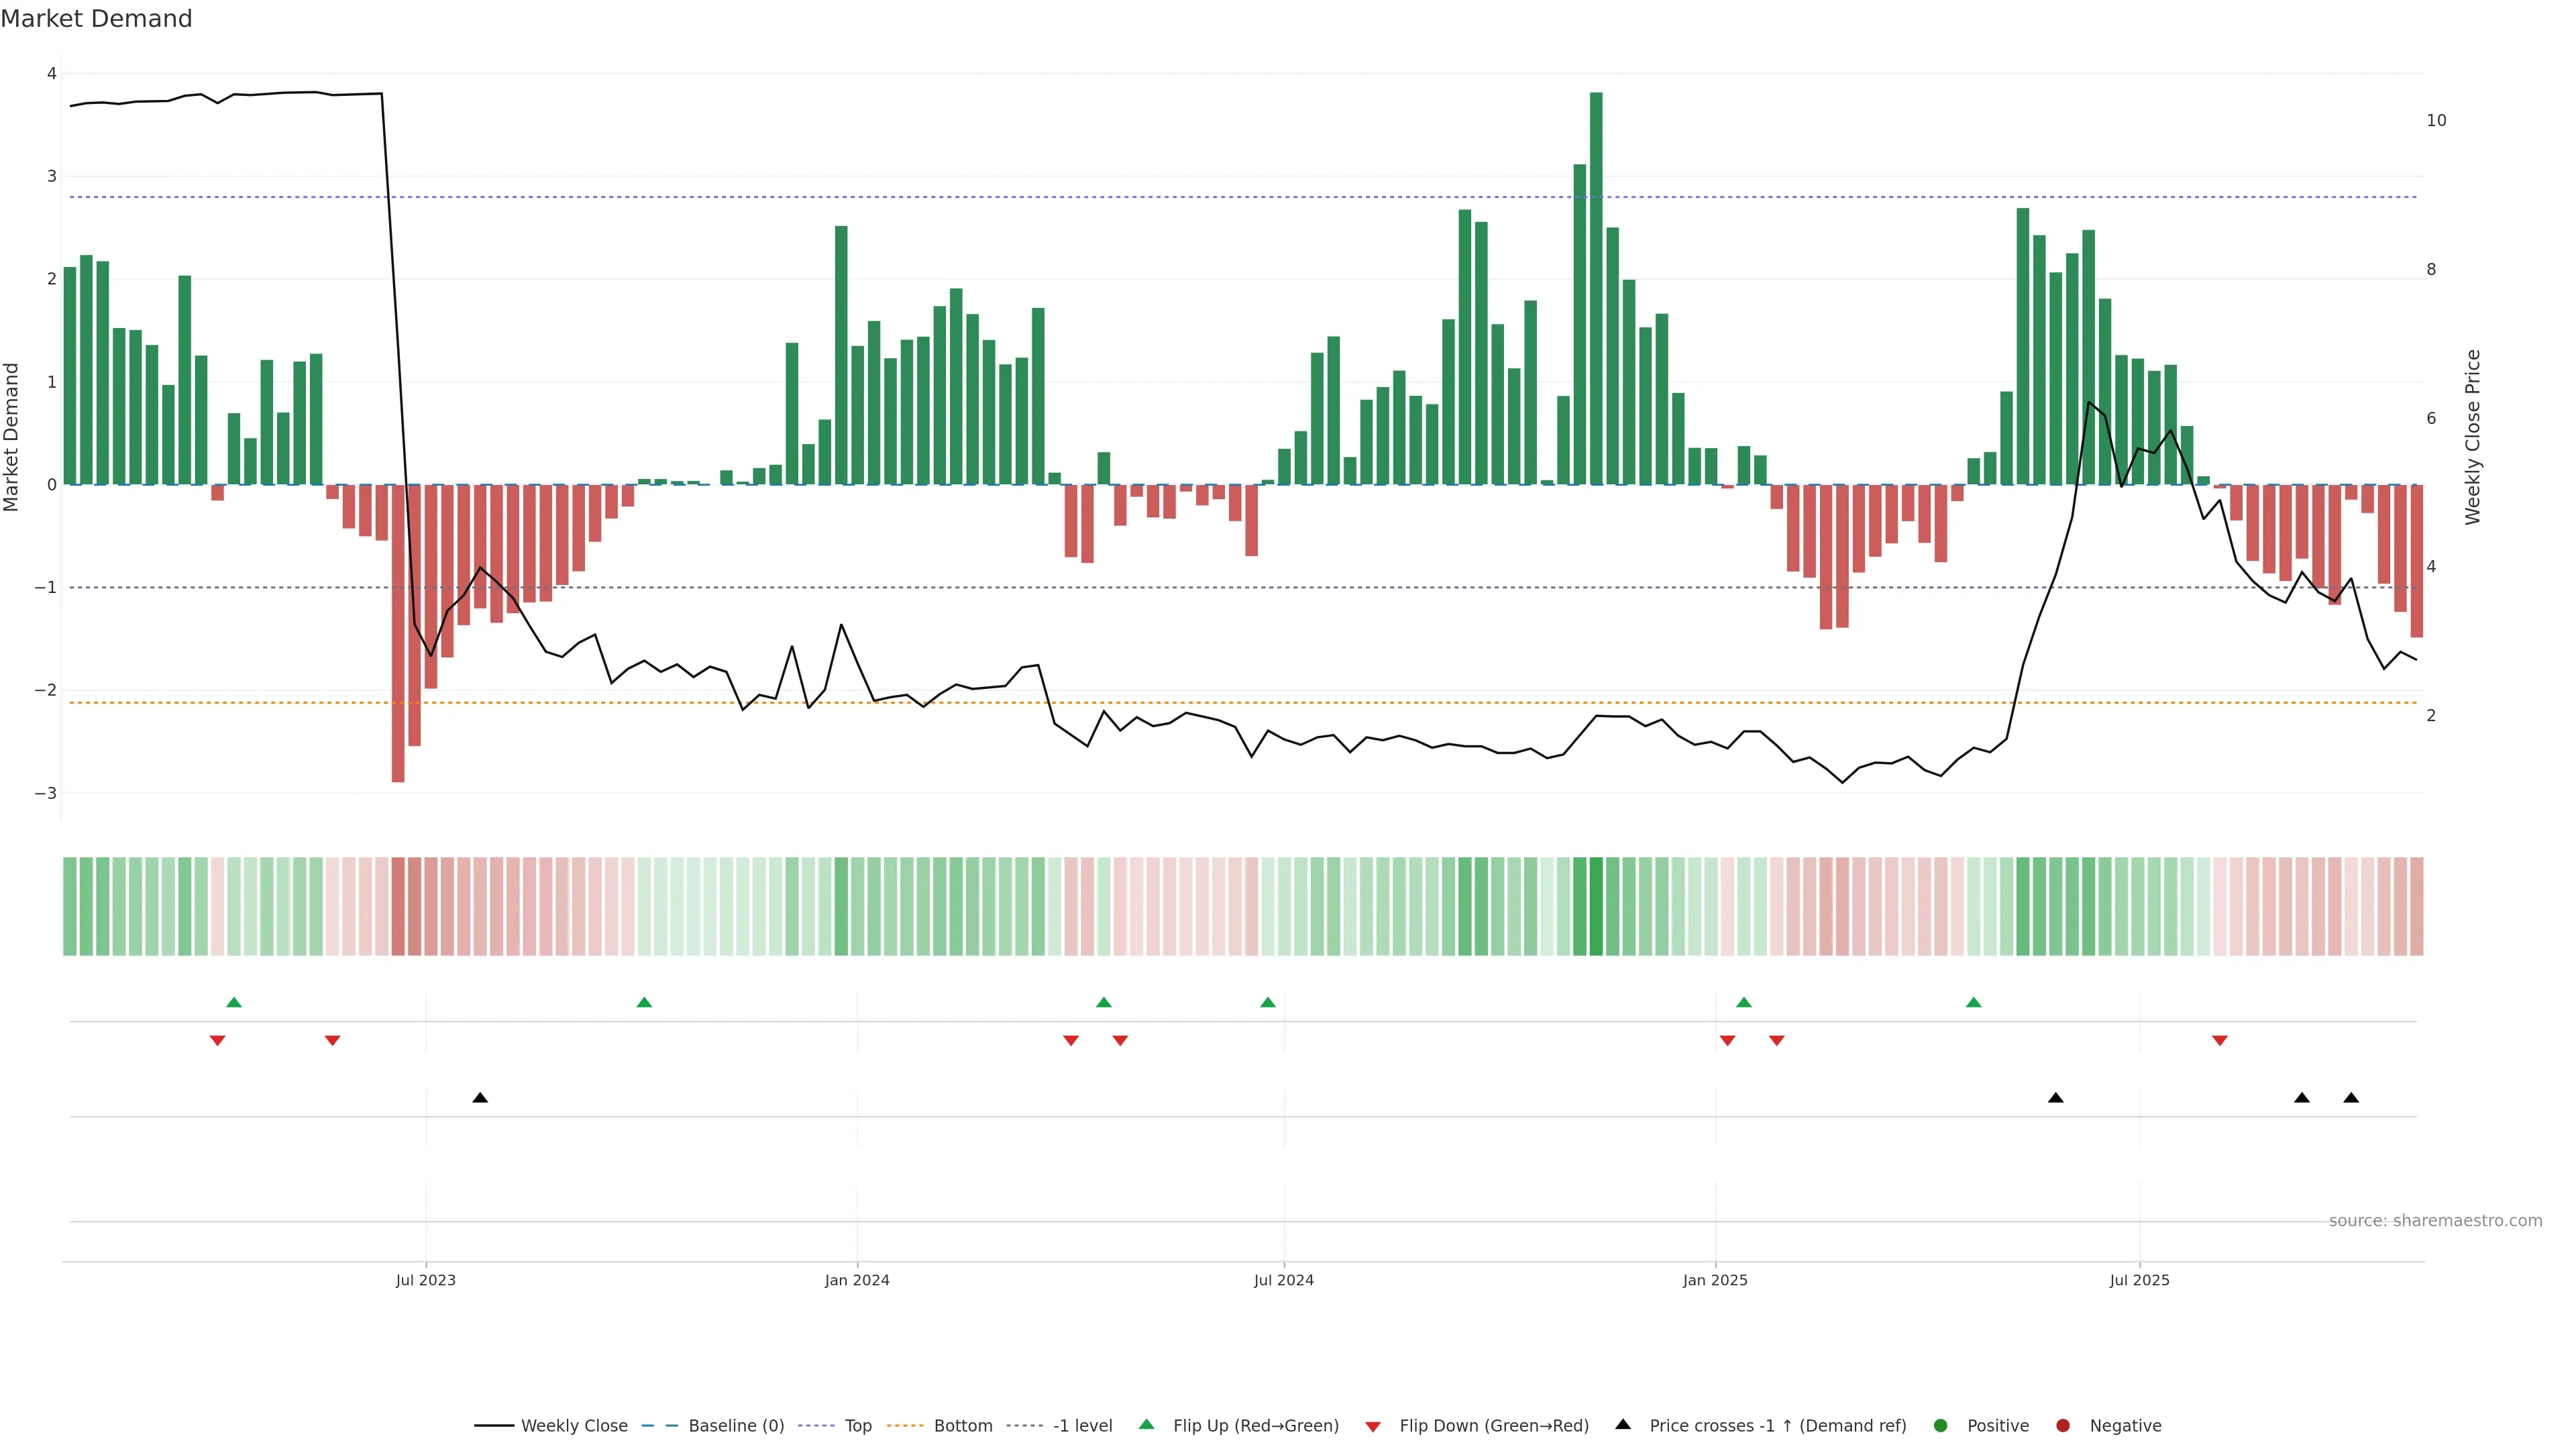Screen dimensions: 2576x1449
Task: Click the Jul 2025 x-axis label
Action: tap(2139, 1280)
